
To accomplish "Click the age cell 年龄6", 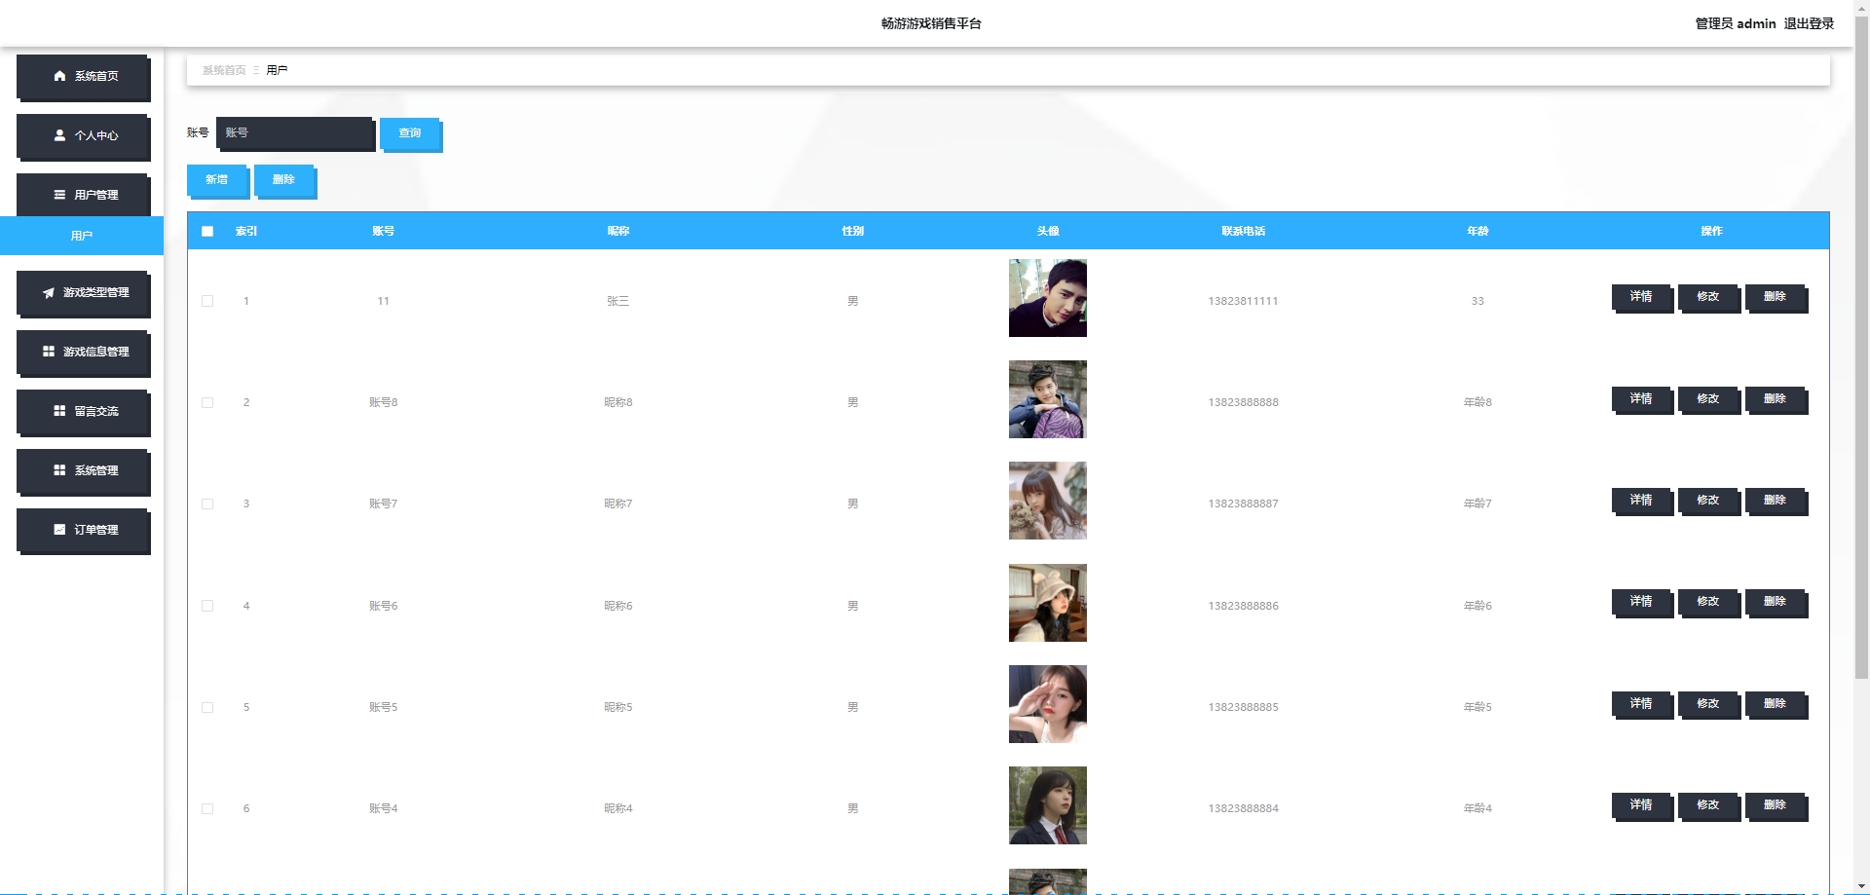I will (x=1477, y=606).
